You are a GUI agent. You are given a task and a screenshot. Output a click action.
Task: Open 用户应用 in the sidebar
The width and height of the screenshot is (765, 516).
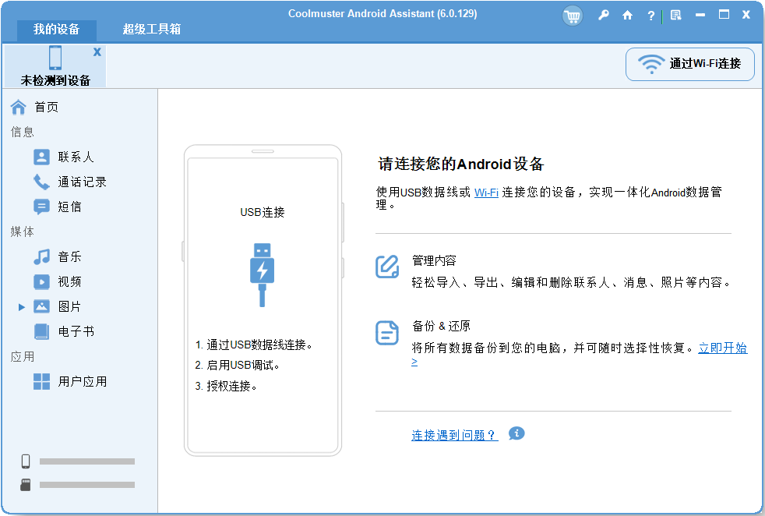click(82, 382)
